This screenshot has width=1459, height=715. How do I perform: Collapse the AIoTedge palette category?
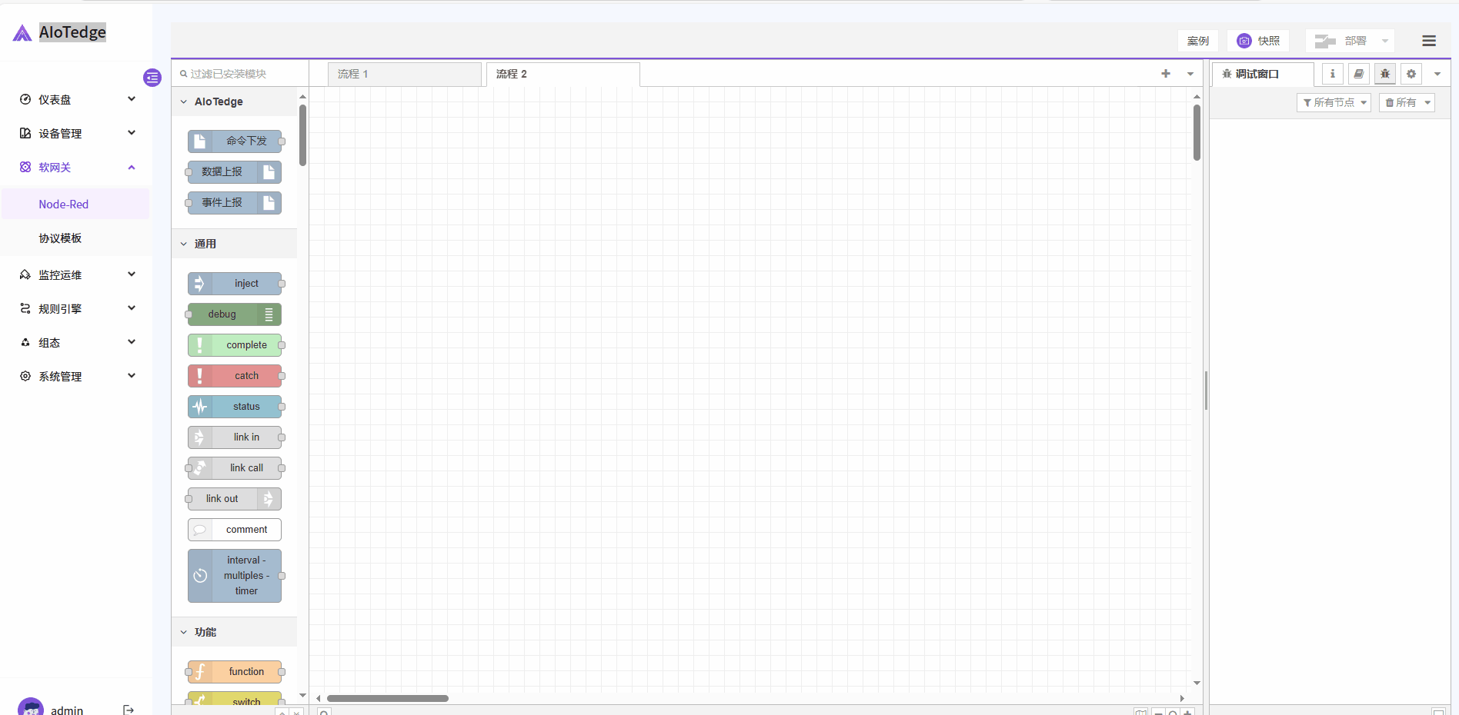tap(234, 101)
